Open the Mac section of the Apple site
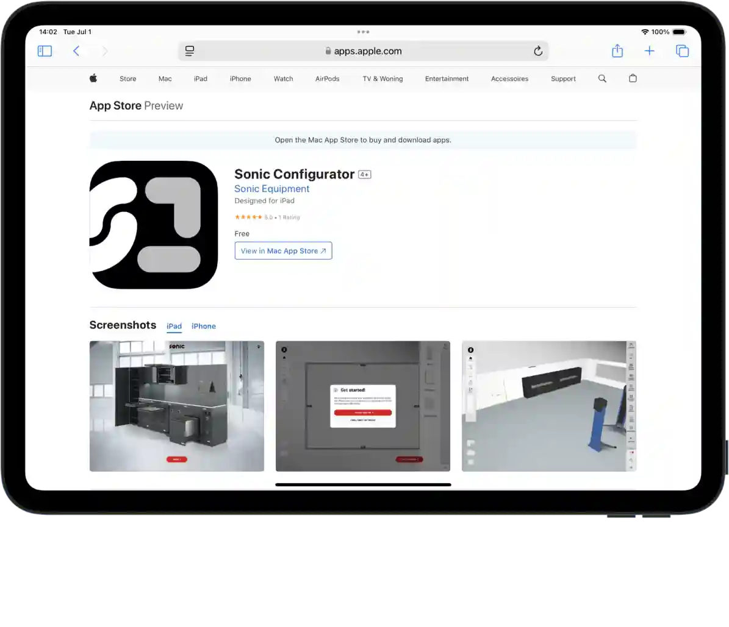Image resolution: width=729 pixels, height=627 pixels. point(165,79)
